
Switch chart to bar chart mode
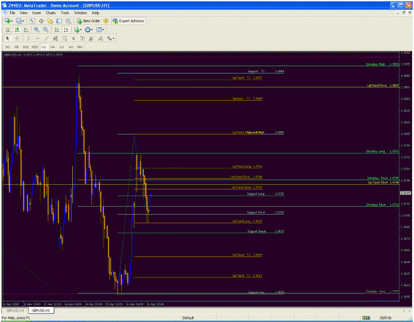click(x=8, y=30)
